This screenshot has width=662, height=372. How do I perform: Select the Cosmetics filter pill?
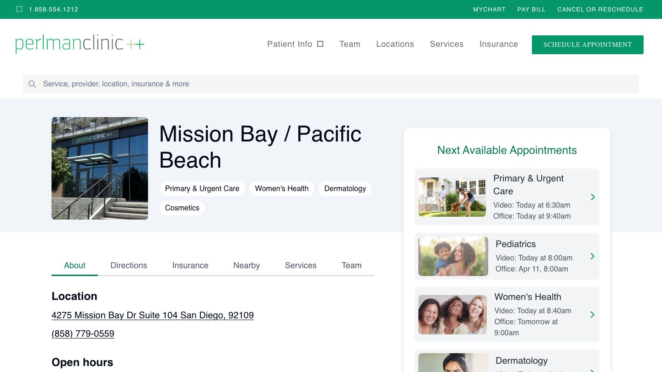(x=182, y=208)
